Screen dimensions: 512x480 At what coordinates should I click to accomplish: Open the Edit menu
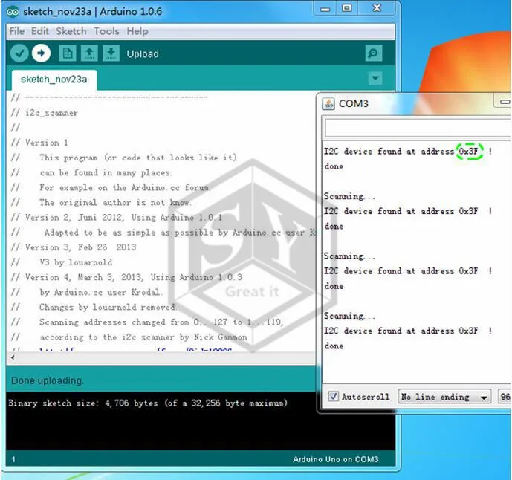tap(40, 31)
